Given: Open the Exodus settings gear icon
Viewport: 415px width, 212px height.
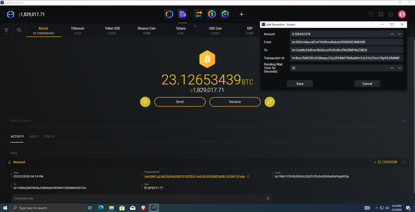Looking at the screenshot, I should [x=391, y=14].
